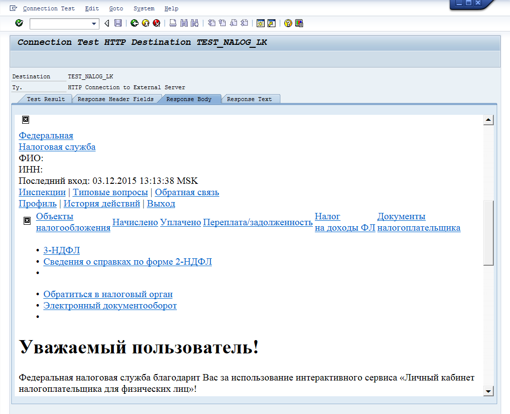Click the Find binoculars icon
This screenshot has width=510, height=414.
[184, 23]
